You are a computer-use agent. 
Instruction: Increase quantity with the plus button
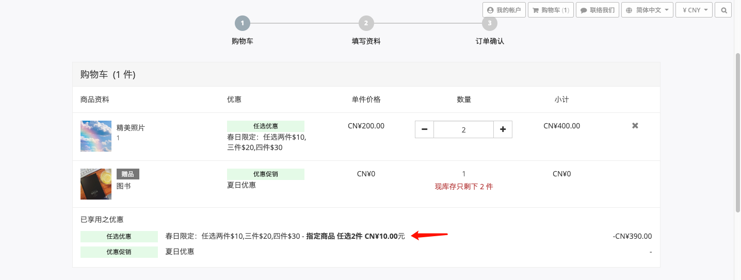pyautogui.click(x=503, y=129)
